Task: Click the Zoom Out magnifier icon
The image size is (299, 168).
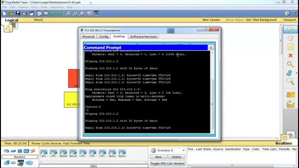Action: (81, 14)
